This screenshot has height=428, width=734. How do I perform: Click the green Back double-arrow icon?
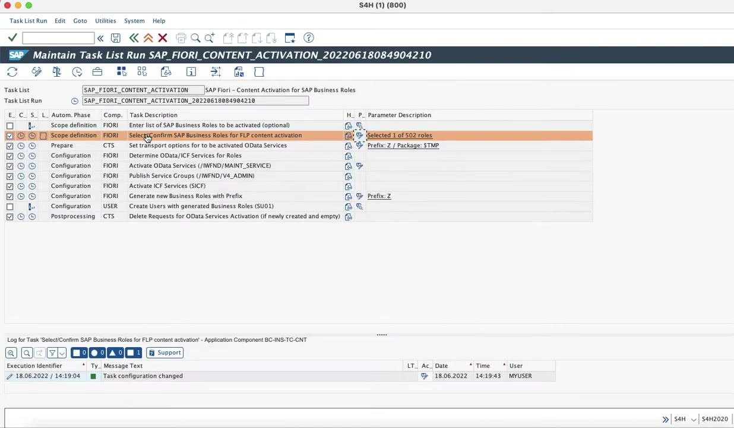click(x=134, y=38)
